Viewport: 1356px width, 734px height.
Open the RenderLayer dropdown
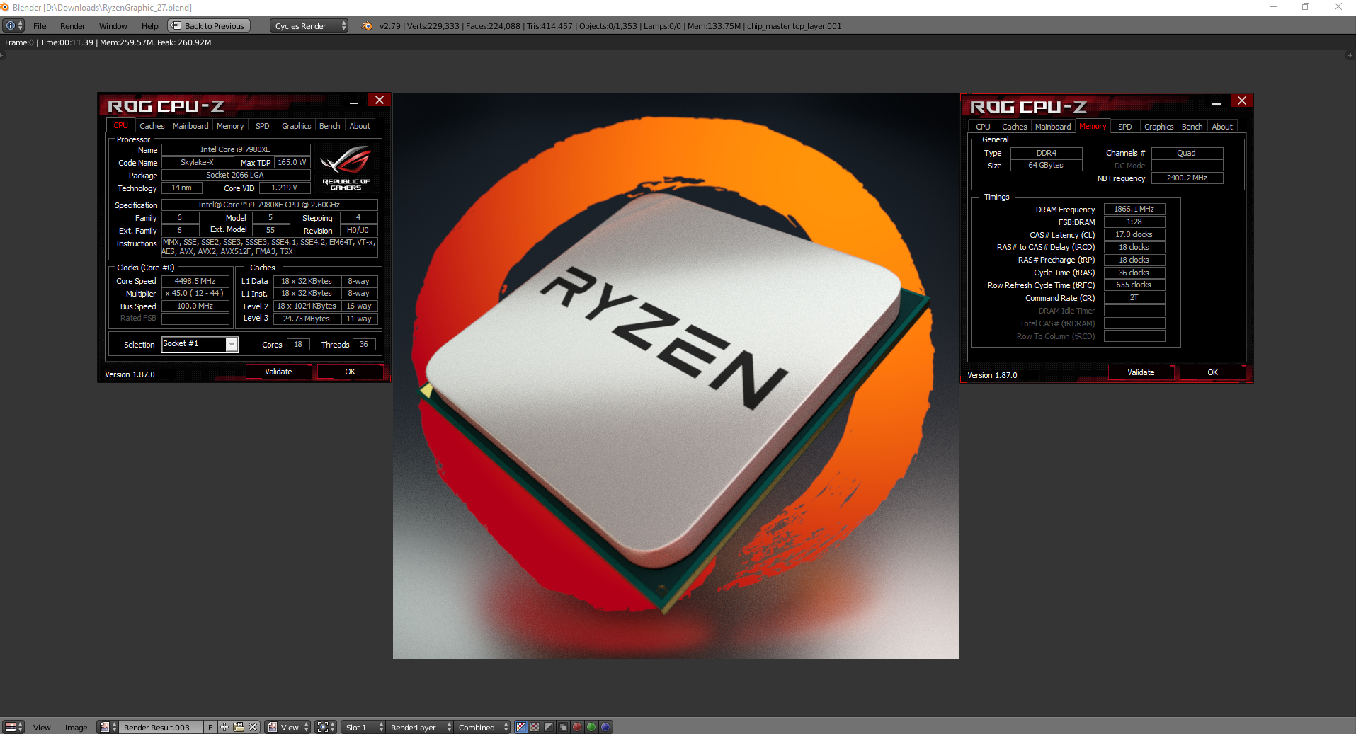(x=420, y=727)
